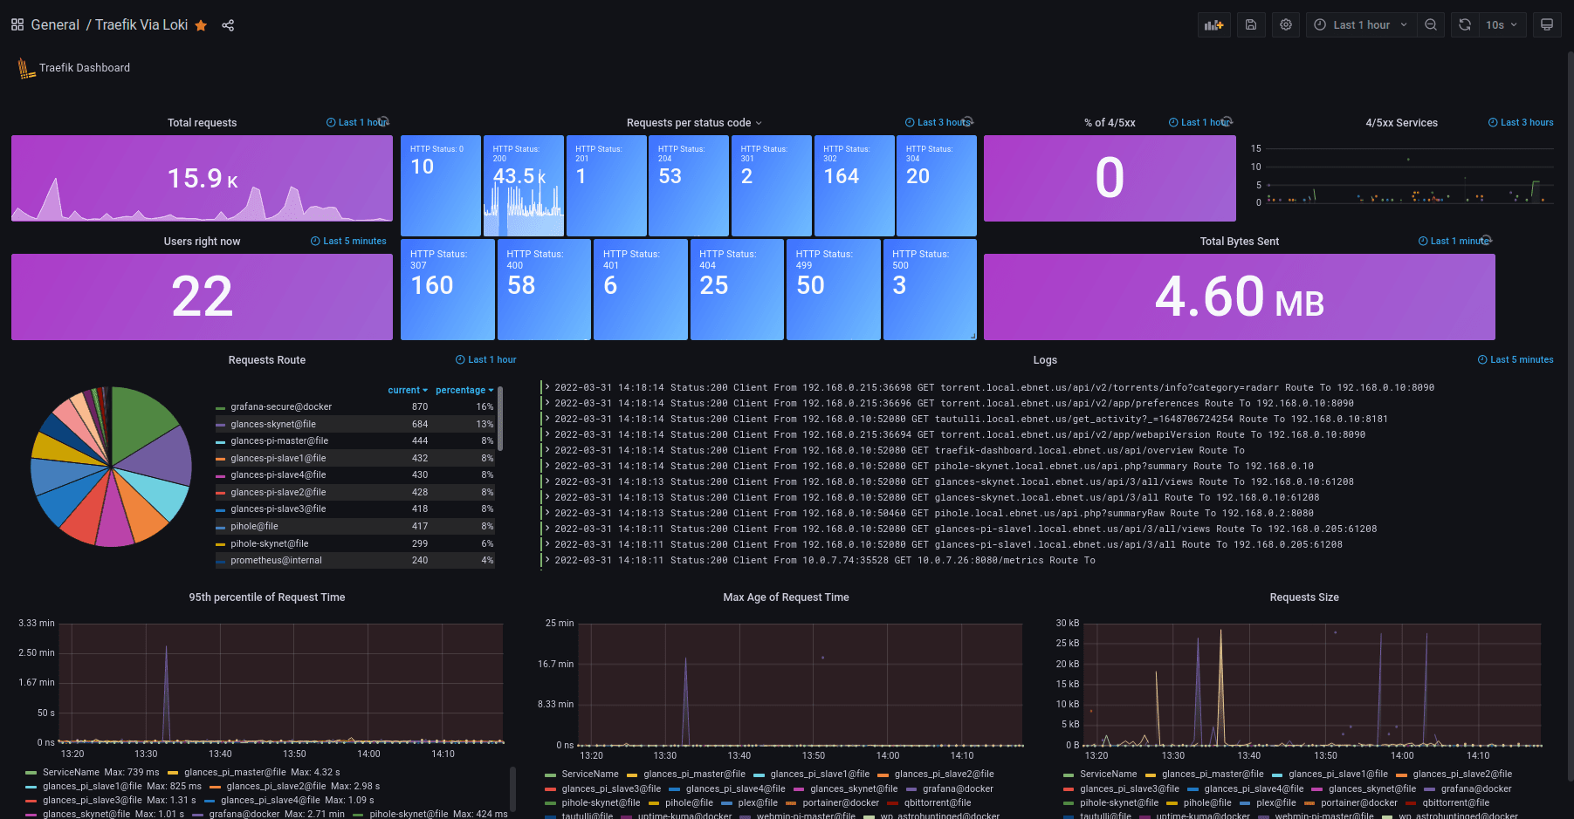This screenshot has width=1574, height=819.
Task: Click the large green pie chart slice
Action: pyautogui.click(x=140, y=420)
